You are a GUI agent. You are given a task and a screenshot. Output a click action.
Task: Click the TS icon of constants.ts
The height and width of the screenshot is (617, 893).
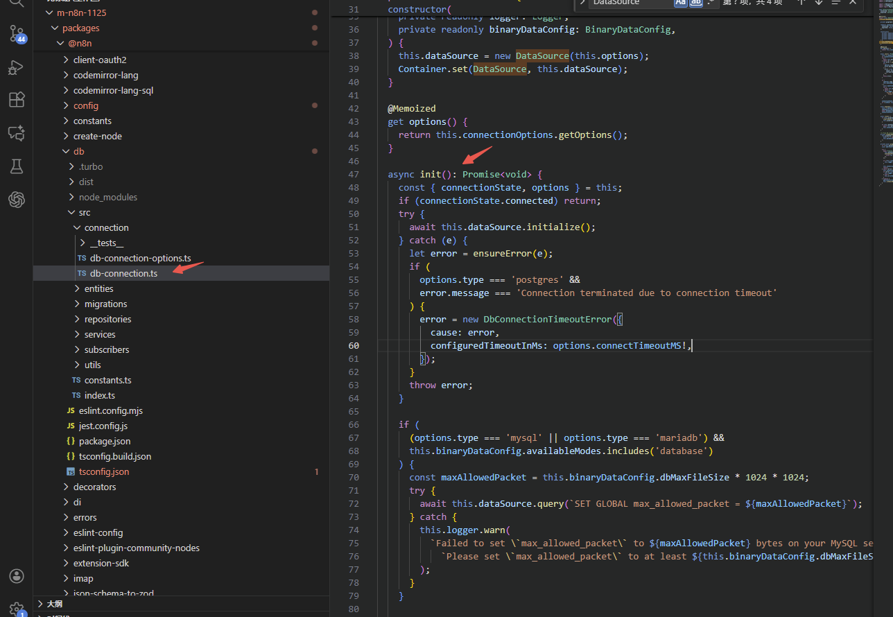click(x=76, y=380)
